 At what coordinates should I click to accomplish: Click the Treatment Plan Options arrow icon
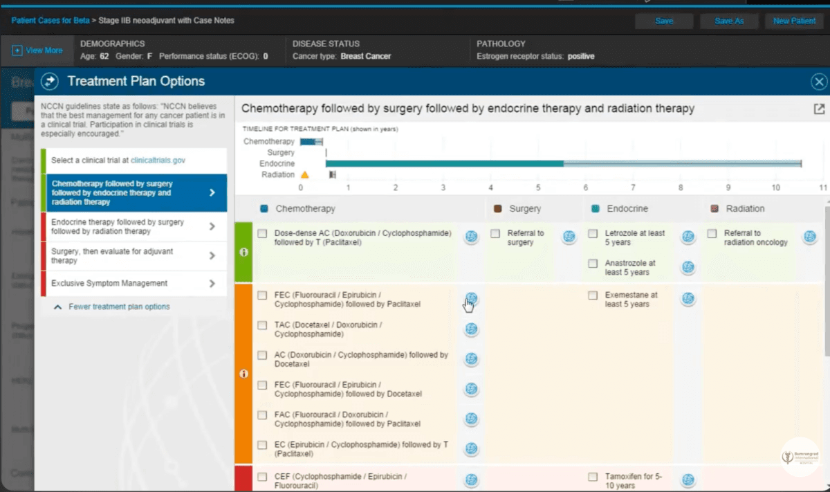(x=50, y=82)
